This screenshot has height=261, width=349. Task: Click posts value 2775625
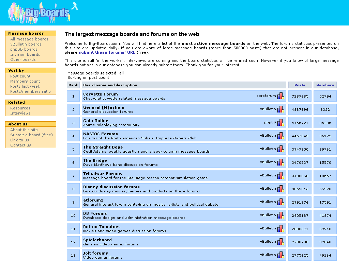300,256
